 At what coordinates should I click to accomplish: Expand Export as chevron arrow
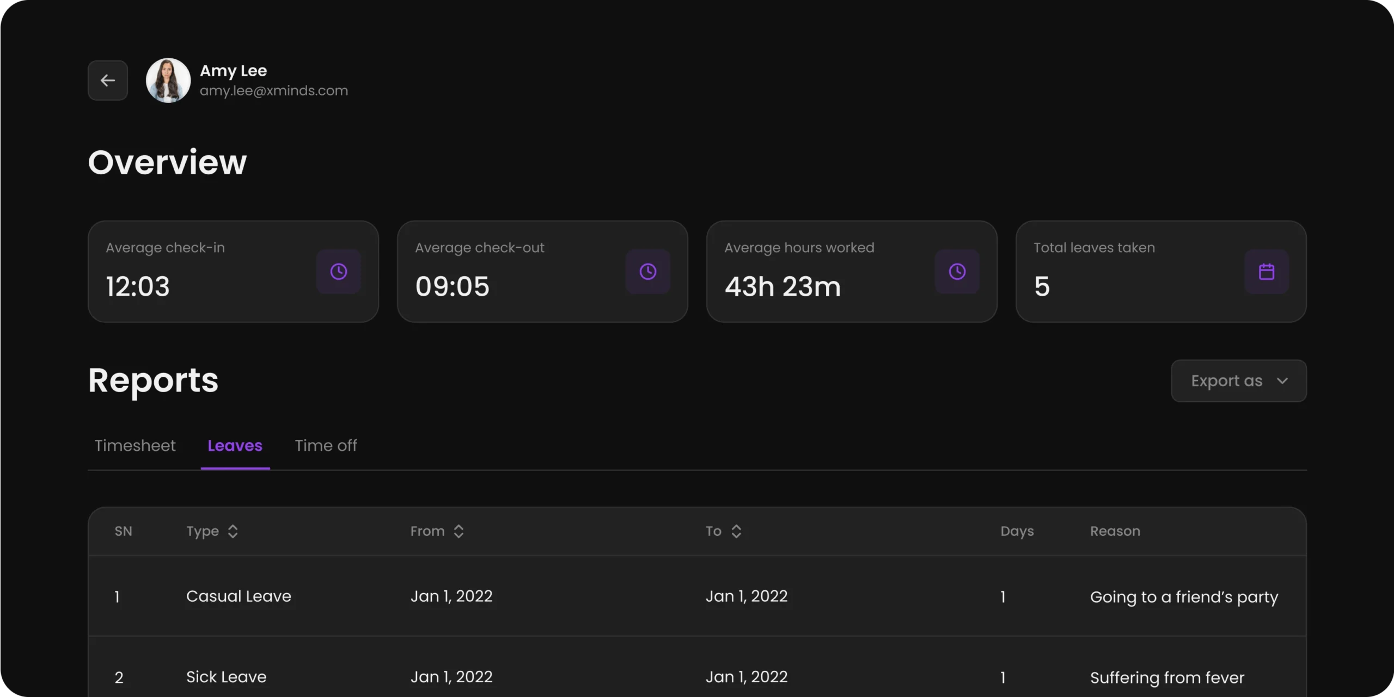pos(1282,381)
